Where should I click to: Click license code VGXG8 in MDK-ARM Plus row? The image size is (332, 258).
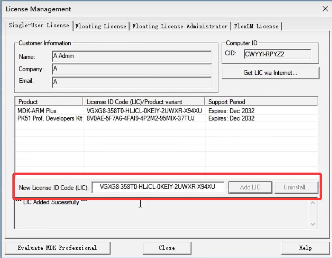pos(144,111)
